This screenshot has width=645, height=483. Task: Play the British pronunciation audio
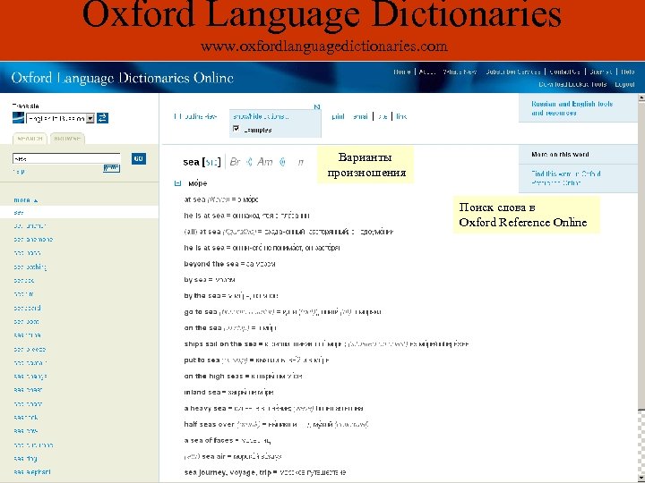(x=249, y=162)
